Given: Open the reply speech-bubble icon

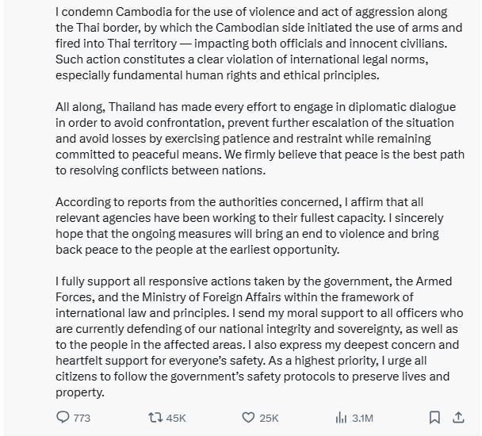Looking at the screenshot, I should click(63, 417).
